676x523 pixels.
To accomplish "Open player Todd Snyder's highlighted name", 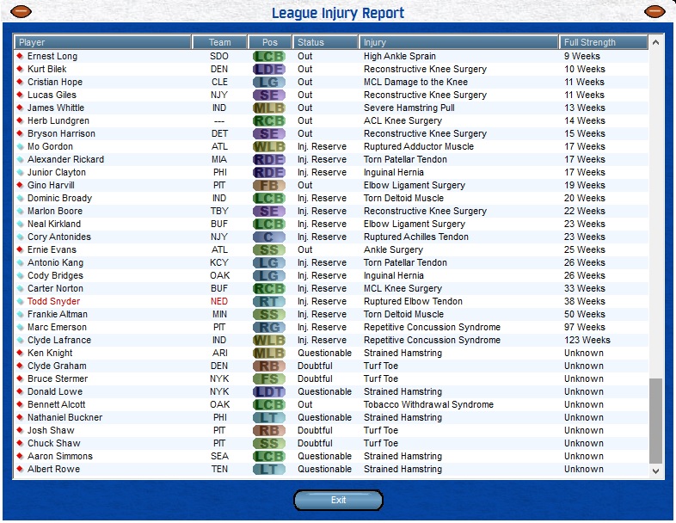I will (53, 302).
